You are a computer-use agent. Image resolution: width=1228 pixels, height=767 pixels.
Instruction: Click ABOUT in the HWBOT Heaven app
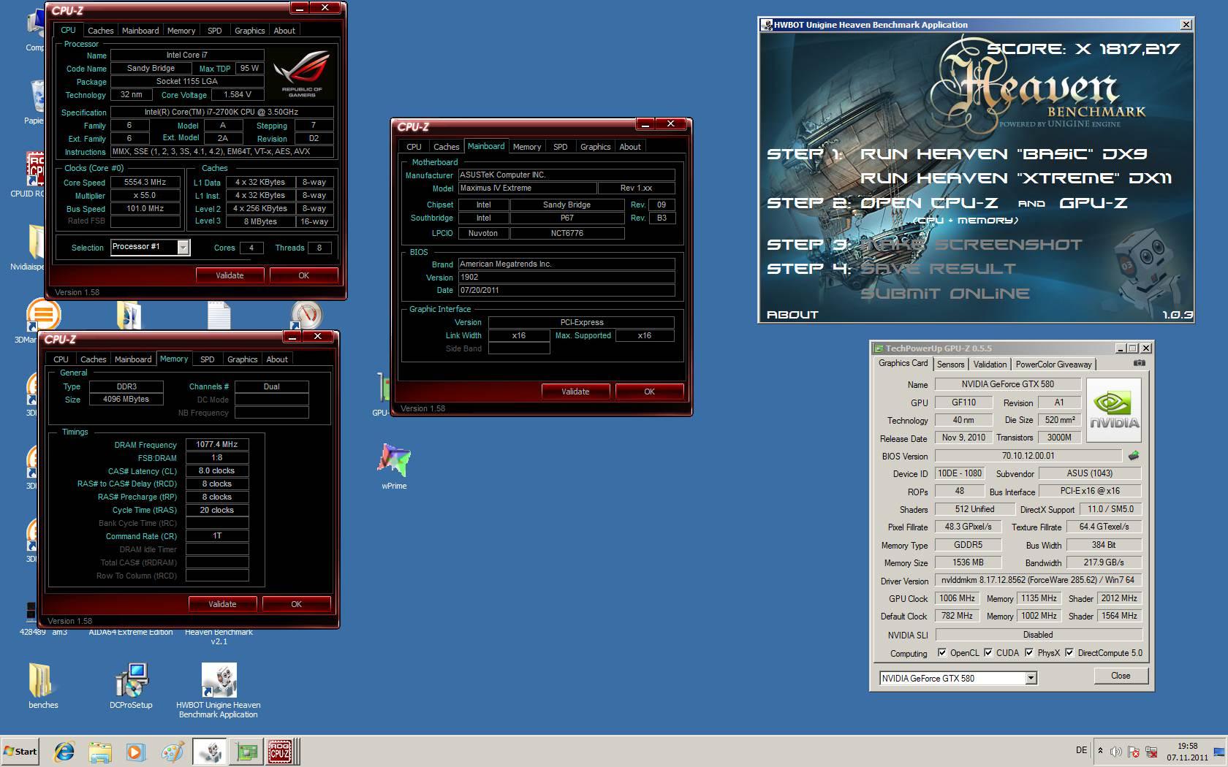click(792, 315)
